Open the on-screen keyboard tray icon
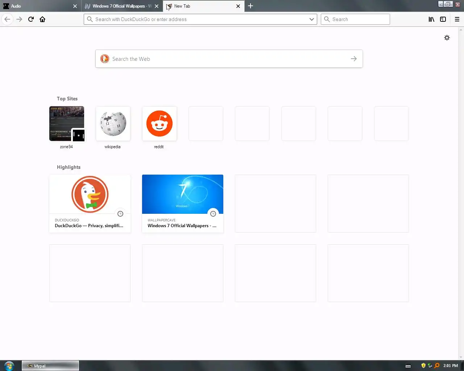The height and width of the screenshot is (371, 464). click(408, 366)
